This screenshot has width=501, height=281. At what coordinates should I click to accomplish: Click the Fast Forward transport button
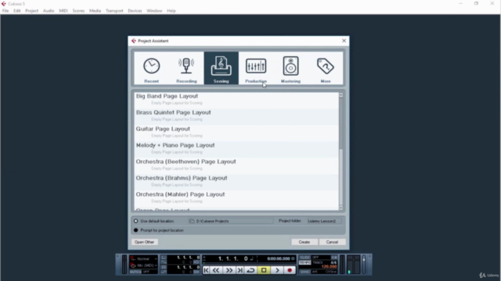[229, 270]
